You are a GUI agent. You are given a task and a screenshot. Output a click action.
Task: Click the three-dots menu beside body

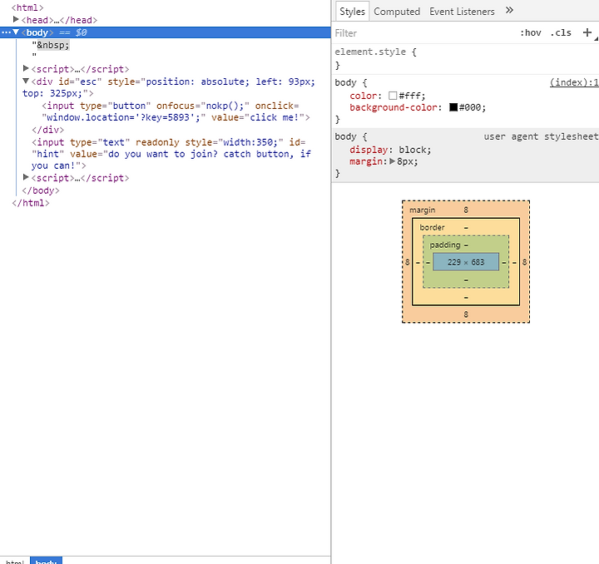[x=6, y=32]
